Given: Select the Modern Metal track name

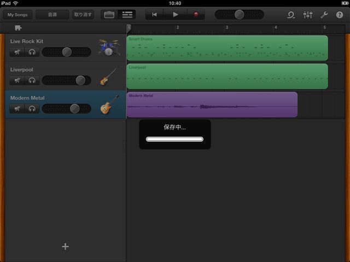Looking at the screenshot, I should tap(27, 98).
